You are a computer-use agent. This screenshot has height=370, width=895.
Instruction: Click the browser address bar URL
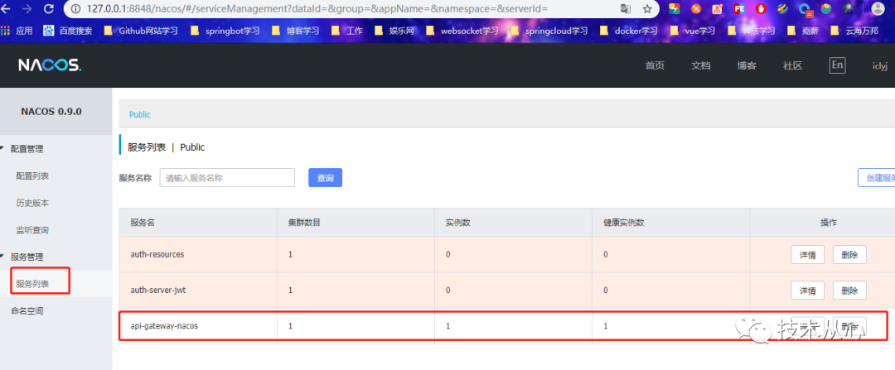tap(317, 8)
